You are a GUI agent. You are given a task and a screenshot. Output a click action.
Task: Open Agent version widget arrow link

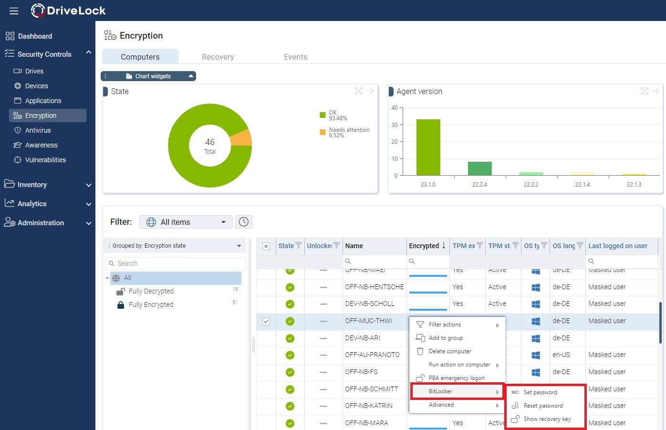click(x=656, y=91)
